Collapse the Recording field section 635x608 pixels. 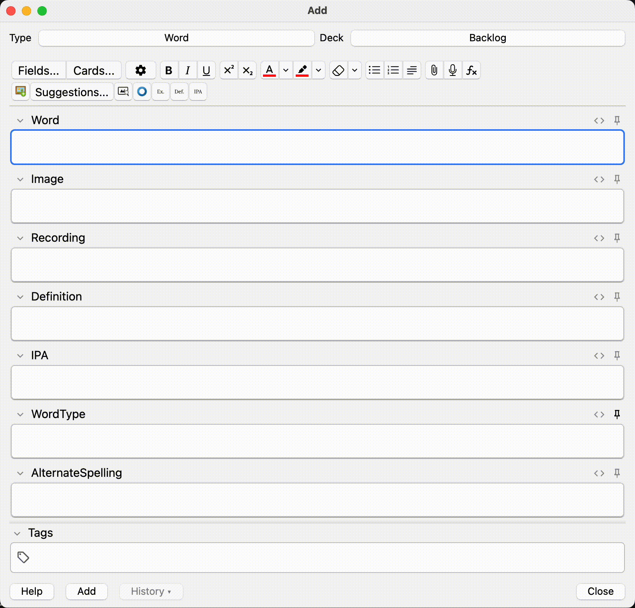point(20,238)
